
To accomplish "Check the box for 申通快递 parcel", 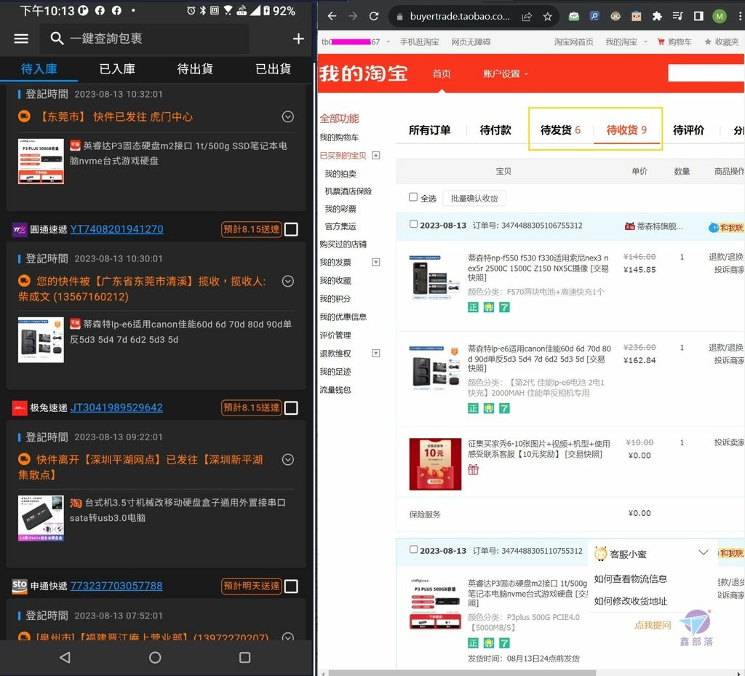I will 291,586.
